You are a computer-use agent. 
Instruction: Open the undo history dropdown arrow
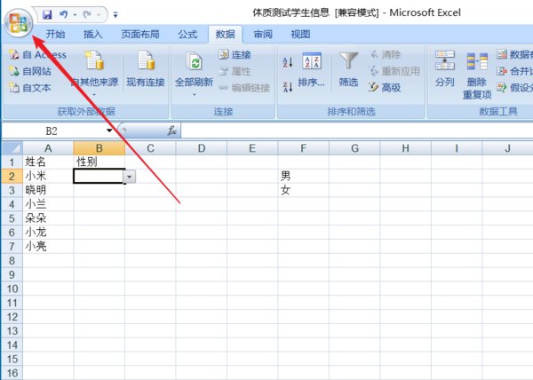click(x=75, y=15)
